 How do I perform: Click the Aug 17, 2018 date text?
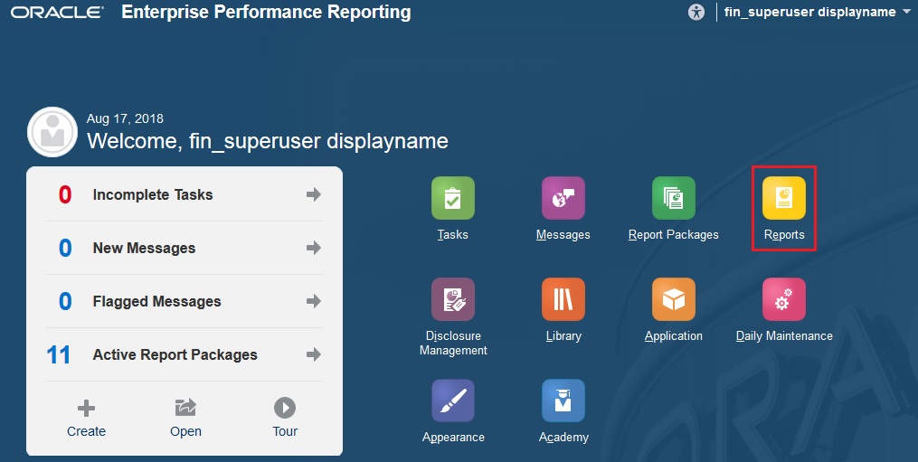tap(125, 118)
